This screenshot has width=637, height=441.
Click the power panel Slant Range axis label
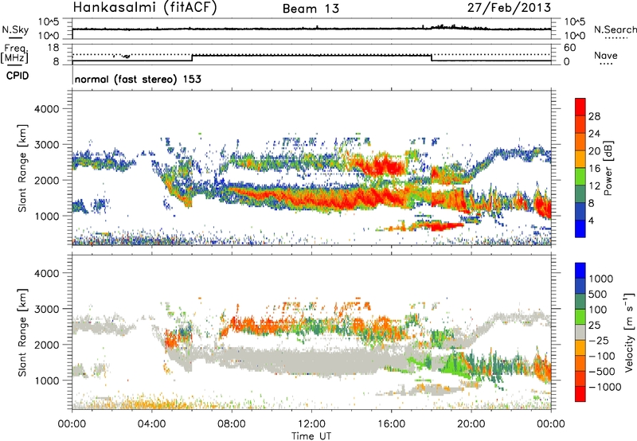click(x=22, y=168)
